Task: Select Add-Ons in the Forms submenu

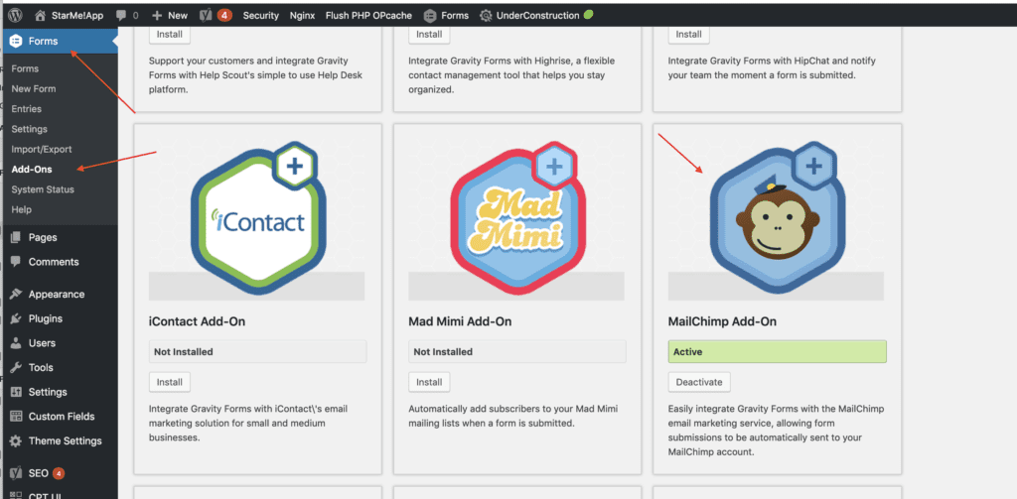Action: point(32,169)
